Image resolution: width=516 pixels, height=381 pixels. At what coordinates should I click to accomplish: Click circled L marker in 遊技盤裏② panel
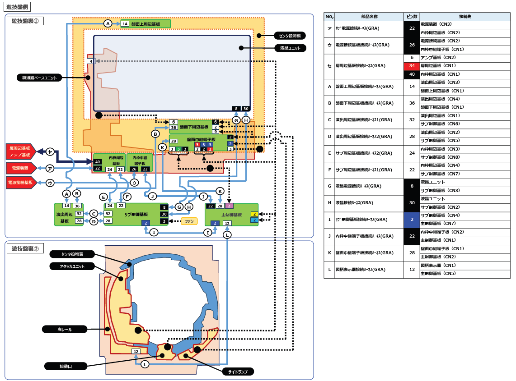click(x=145, y=364)
